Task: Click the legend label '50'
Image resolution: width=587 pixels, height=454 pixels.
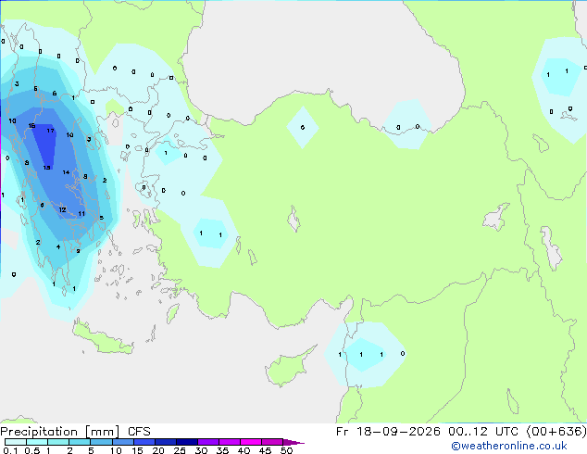Action: coord(286,450)
